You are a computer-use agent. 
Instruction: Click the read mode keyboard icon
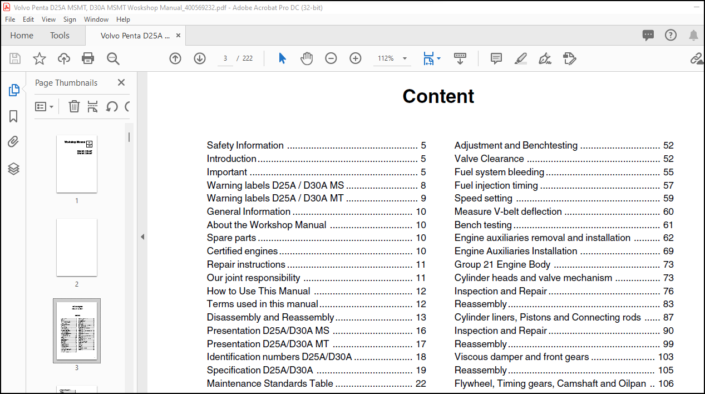[x=460, y=58]
